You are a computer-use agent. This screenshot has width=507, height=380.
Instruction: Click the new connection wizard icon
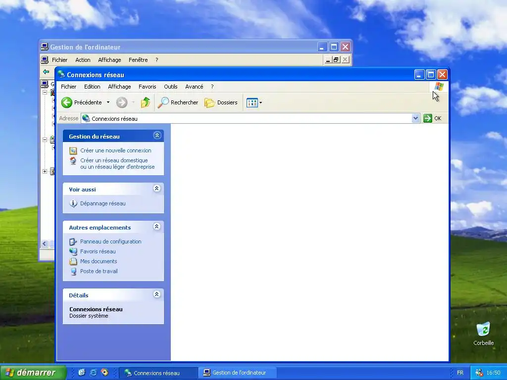tap(73, 151)
